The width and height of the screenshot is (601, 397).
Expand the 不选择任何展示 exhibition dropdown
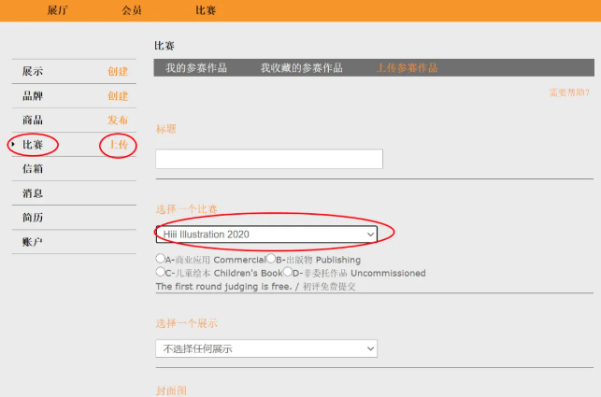pos(266,348)
